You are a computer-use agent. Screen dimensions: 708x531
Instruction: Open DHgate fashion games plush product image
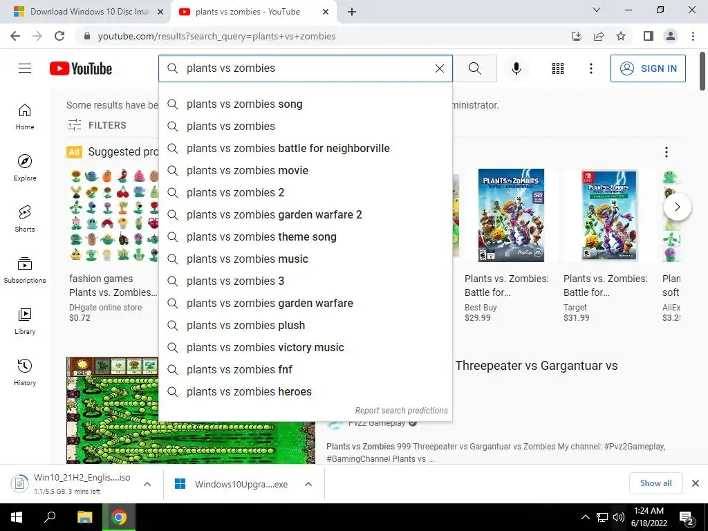click(114, 216)
